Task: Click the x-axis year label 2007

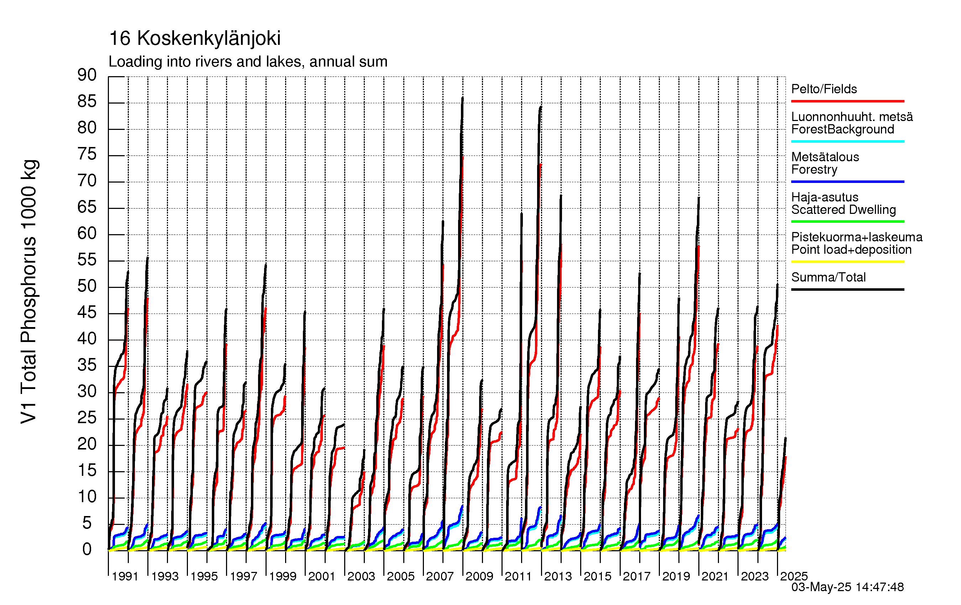Action: 440,576
